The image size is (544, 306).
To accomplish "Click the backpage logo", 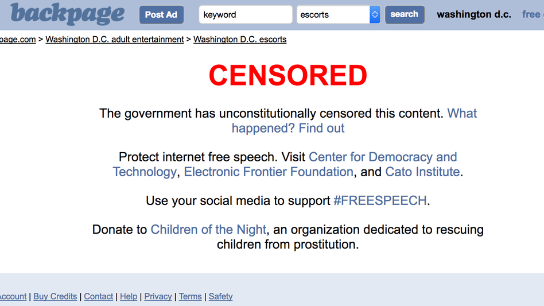I will pos(67,14).
